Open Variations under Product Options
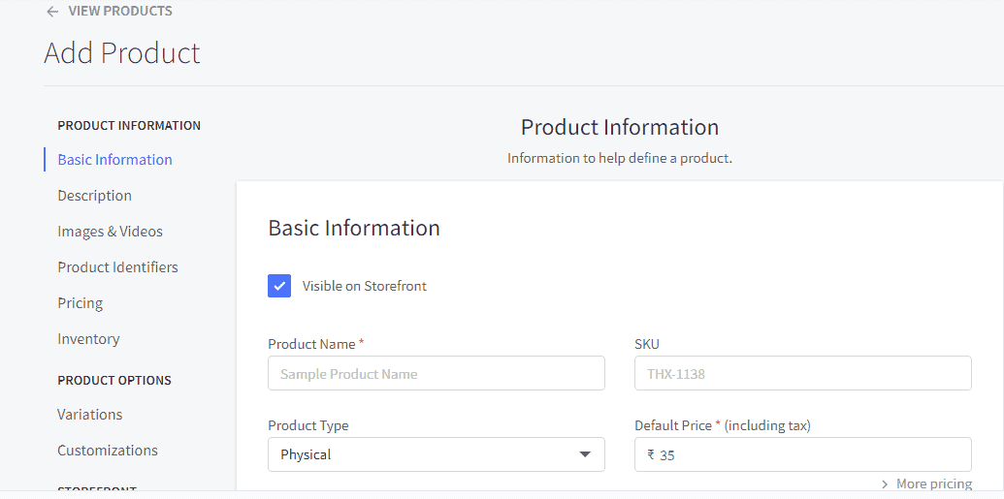Screen dimensions: 1004x499 pos(89,415)
